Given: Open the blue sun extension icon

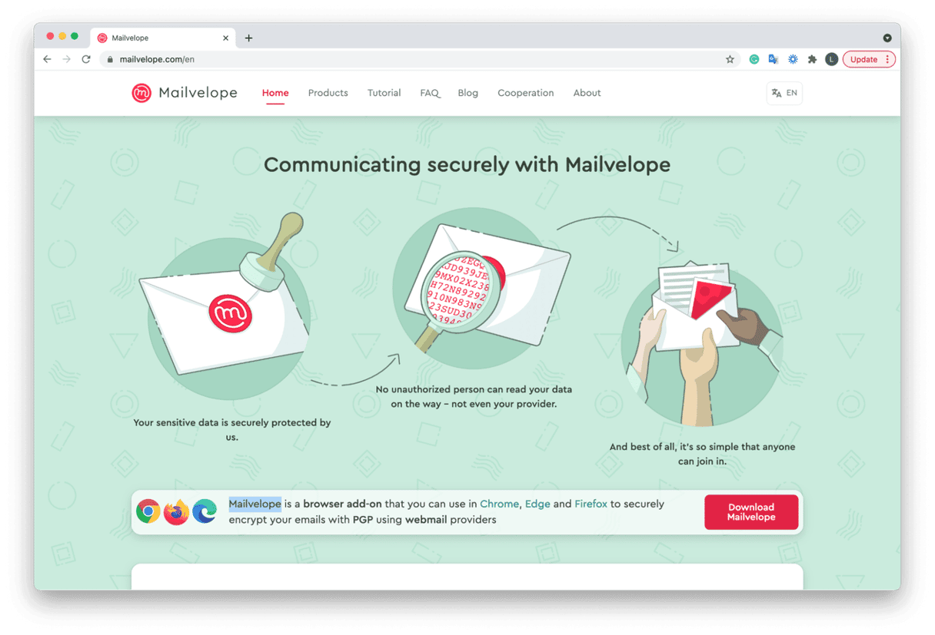Looking at the screenshot, I should (x=792, y=58).
